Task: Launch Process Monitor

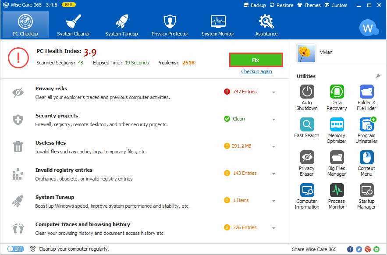Action: click(337, 196)
